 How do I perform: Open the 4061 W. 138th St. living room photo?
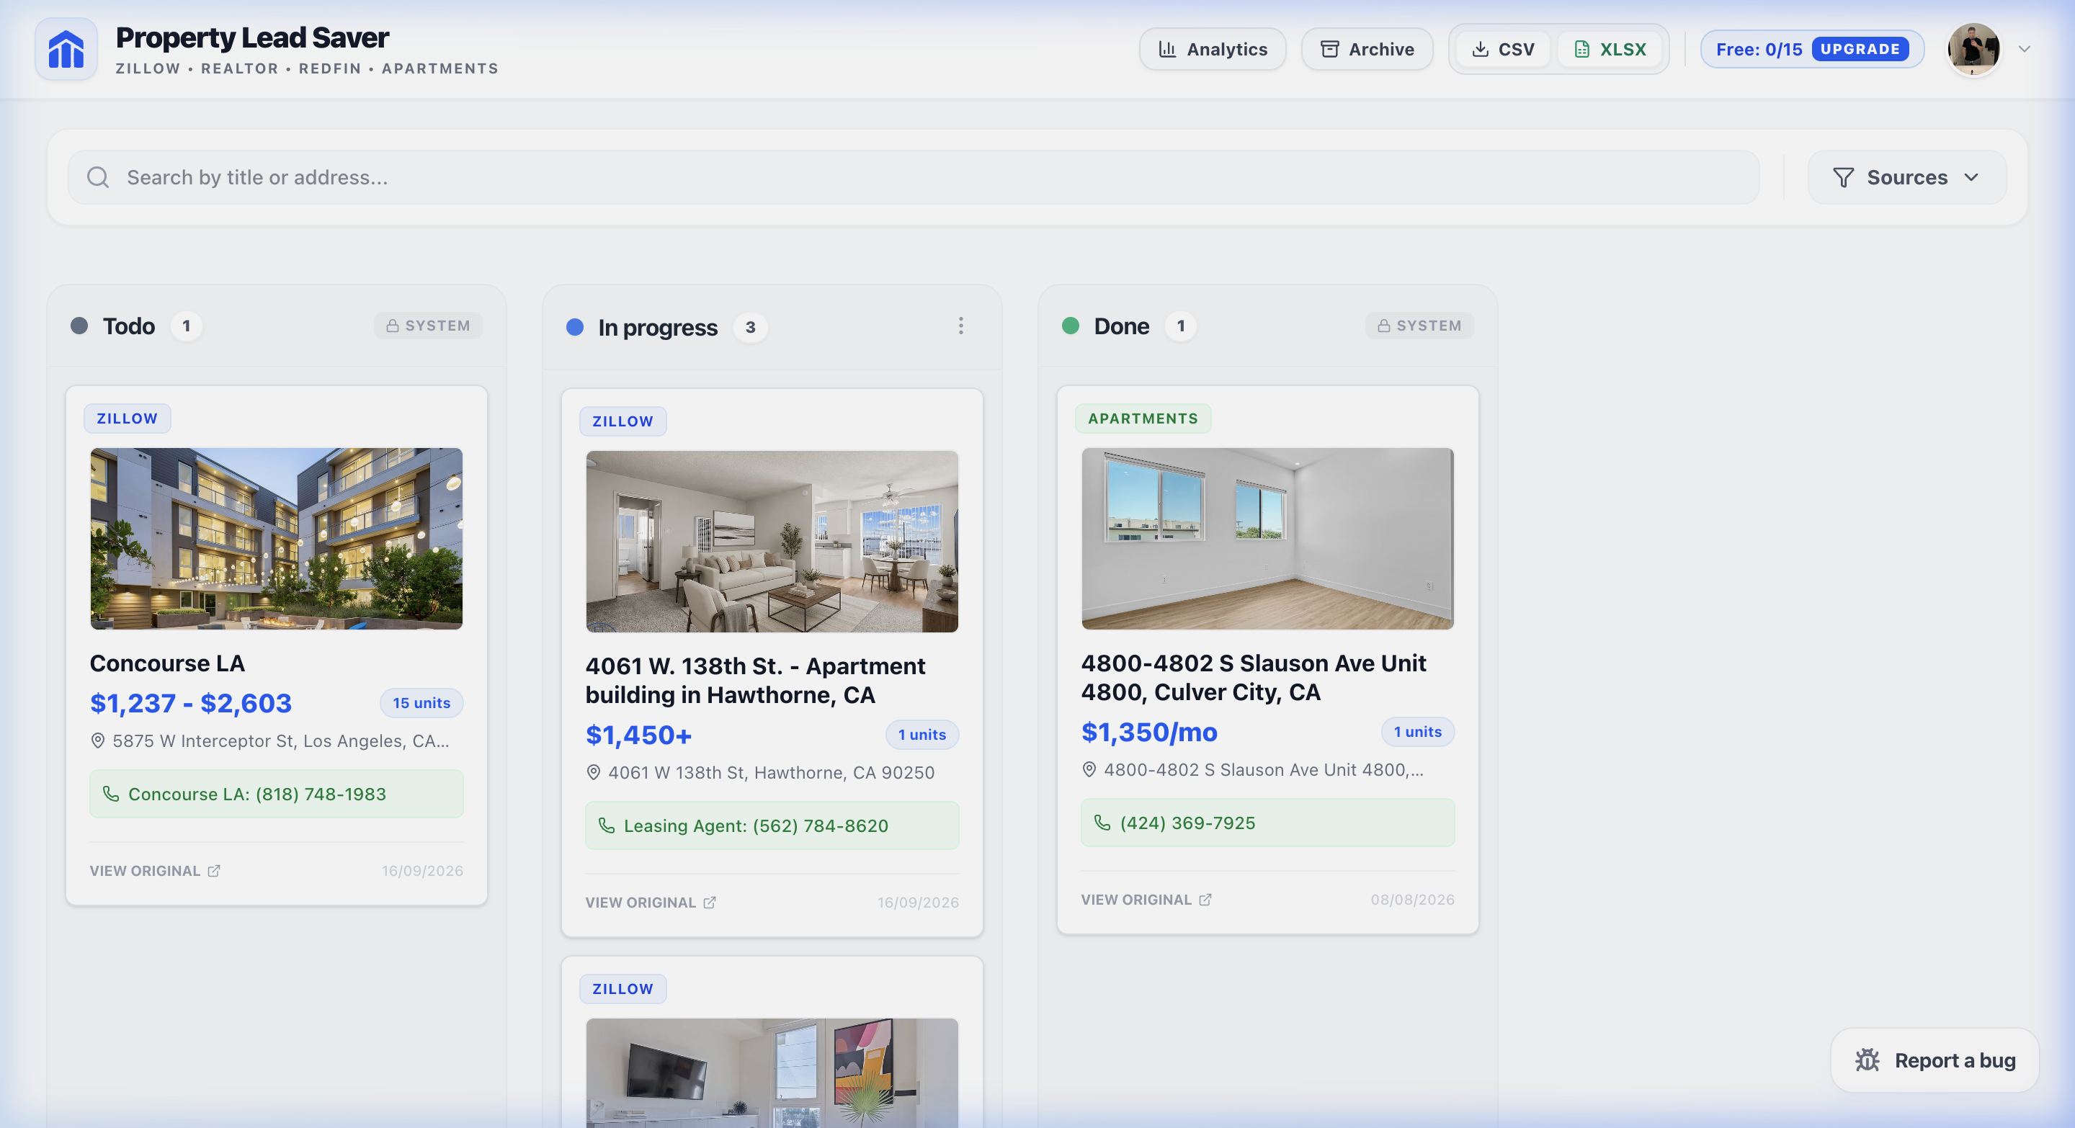(x=772, y=542)
